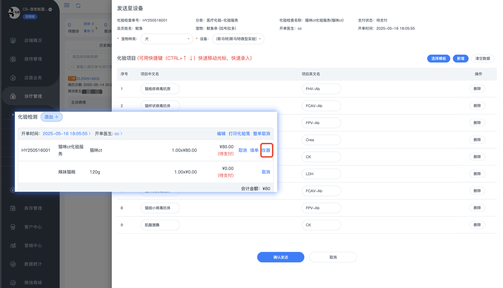Click the FHV-Ab English name input field

pyautogui.click(x=321, y=89)
